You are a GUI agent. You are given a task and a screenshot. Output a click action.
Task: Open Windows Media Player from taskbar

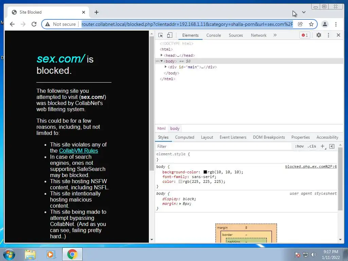click(x=51, y=254)
